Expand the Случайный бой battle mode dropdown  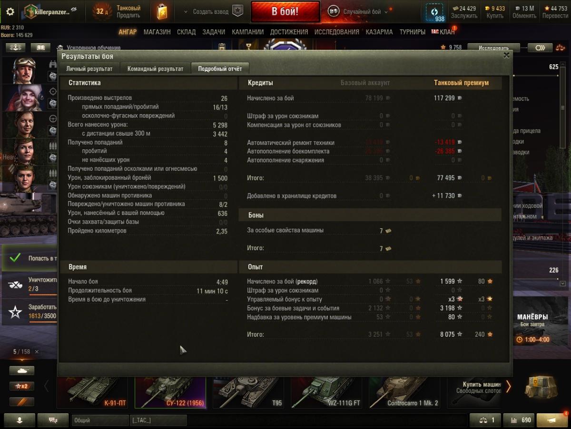[x=386, y=12]
